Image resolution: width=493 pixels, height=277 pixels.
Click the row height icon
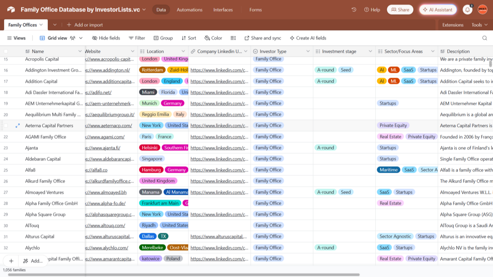[x=233, y=38]
